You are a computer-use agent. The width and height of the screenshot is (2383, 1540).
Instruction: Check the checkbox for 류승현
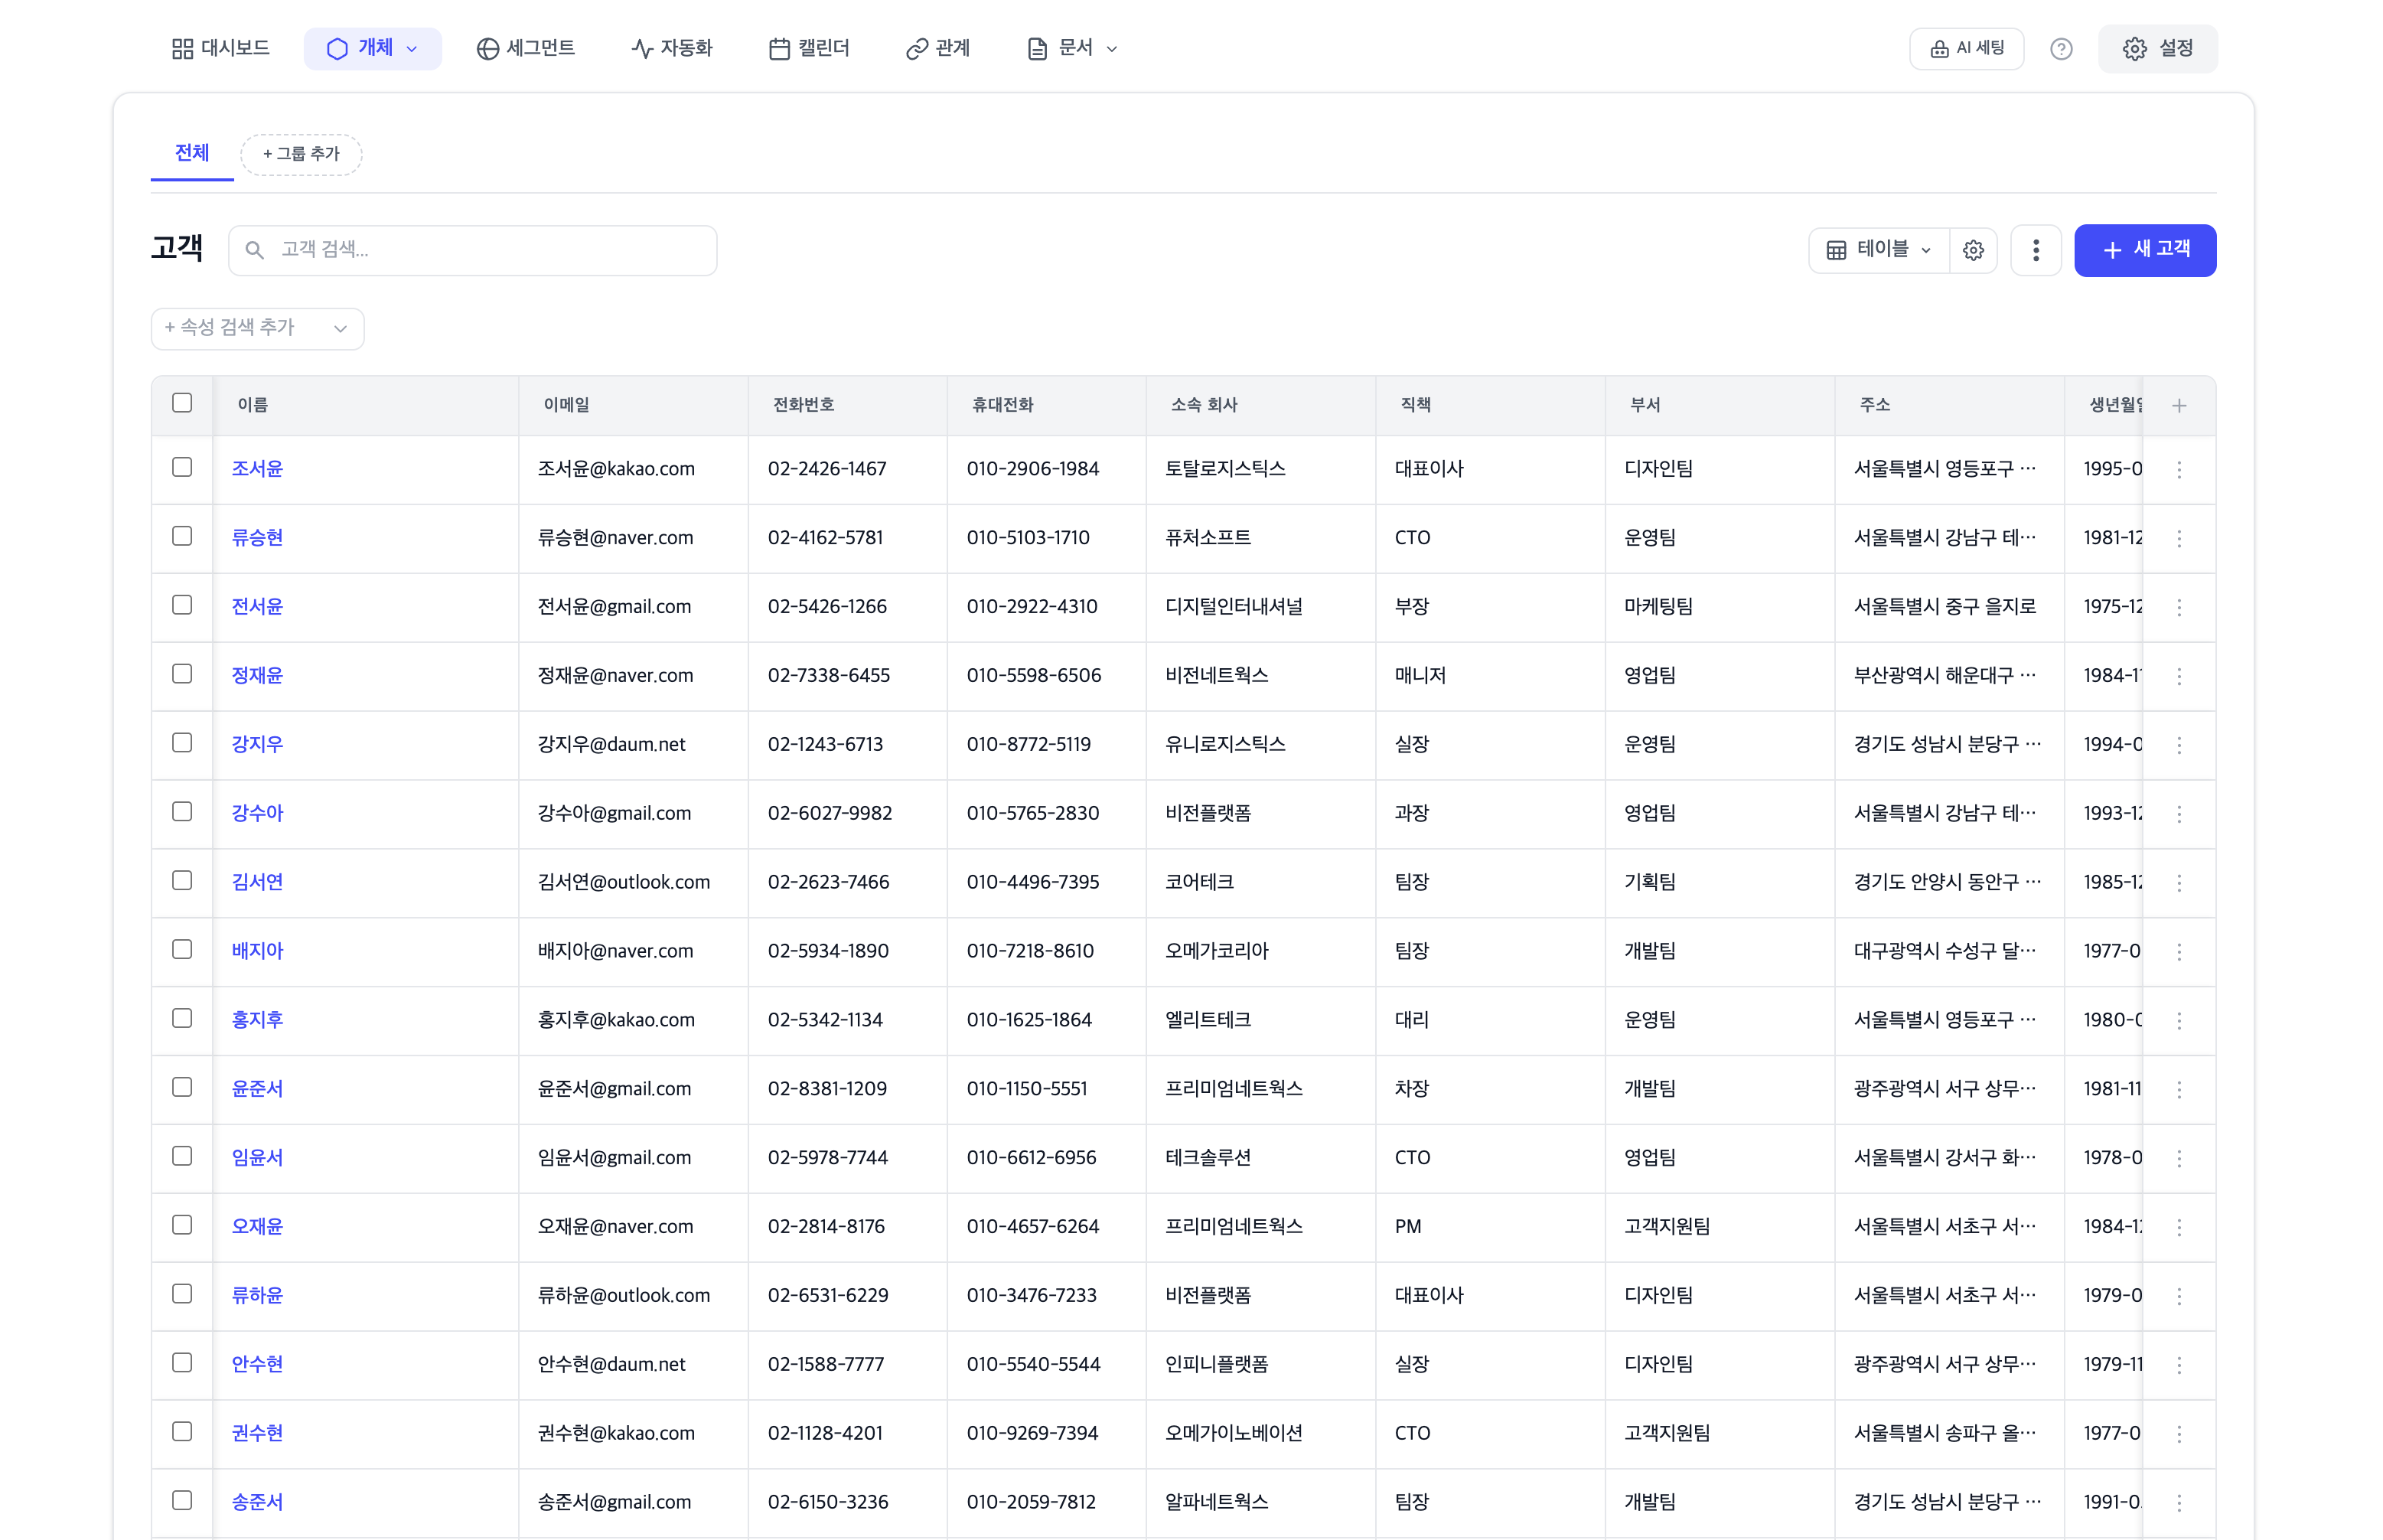182,536
